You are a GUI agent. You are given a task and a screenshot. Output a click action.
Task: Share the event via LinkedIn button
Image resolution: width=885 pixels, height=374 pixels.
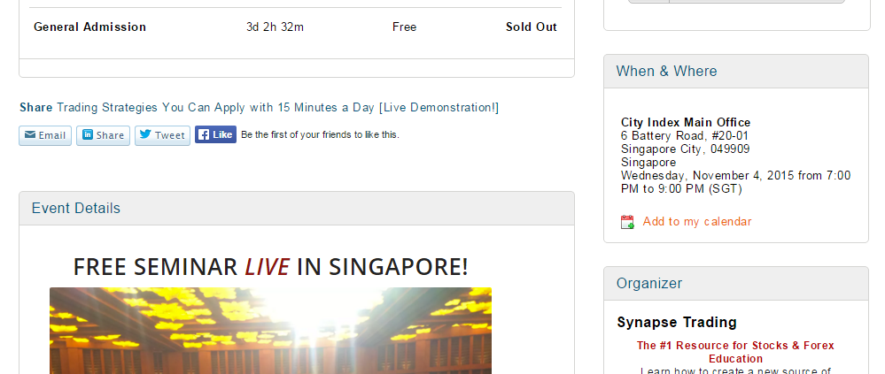point(103,135)
